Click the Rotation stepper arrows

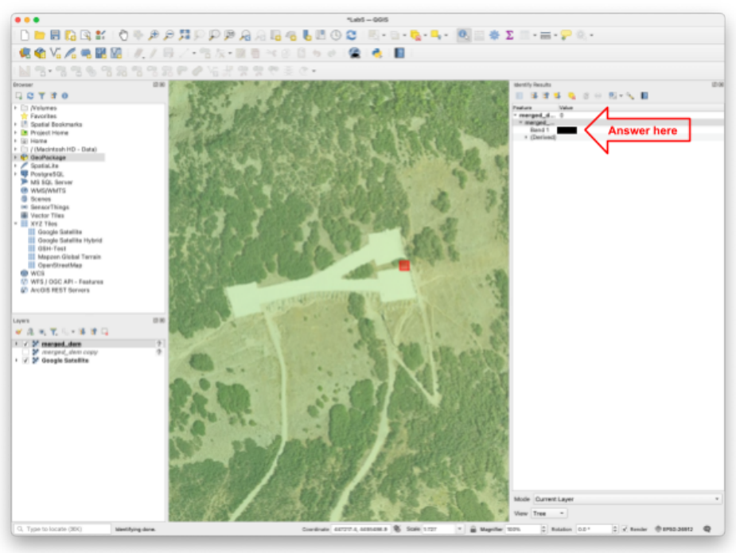point(615,529)
